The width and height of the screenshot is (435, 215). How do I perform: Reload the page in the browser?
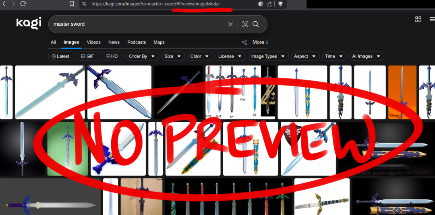pos(23,4)
